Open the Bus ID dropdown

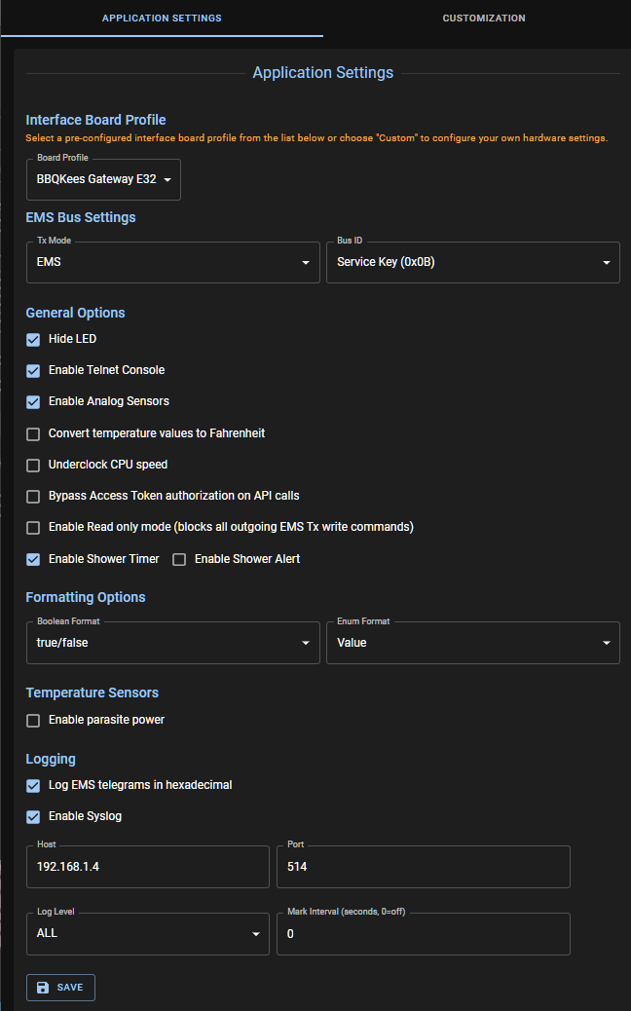(472, 263)
